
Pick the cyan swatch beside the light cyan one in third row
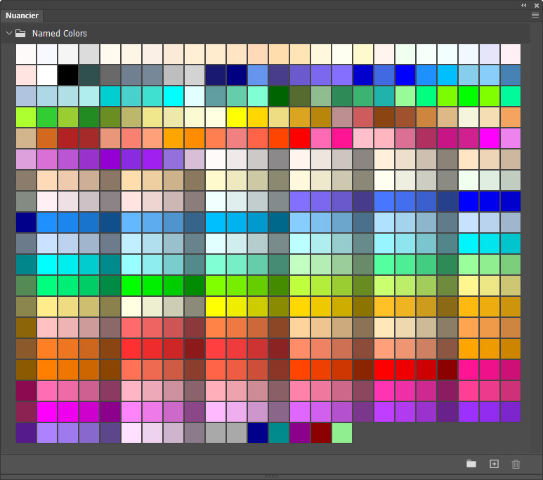tap(173, 96)
